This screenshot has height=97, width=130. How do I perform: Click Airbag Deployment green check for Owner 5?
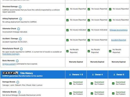[x=110, y=20]
